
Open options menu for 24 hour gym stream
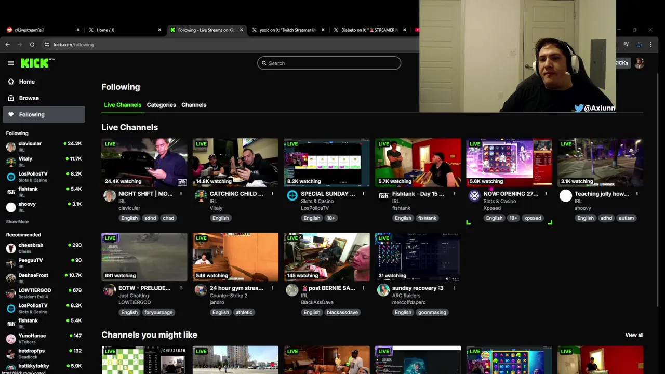pos(272,288)
